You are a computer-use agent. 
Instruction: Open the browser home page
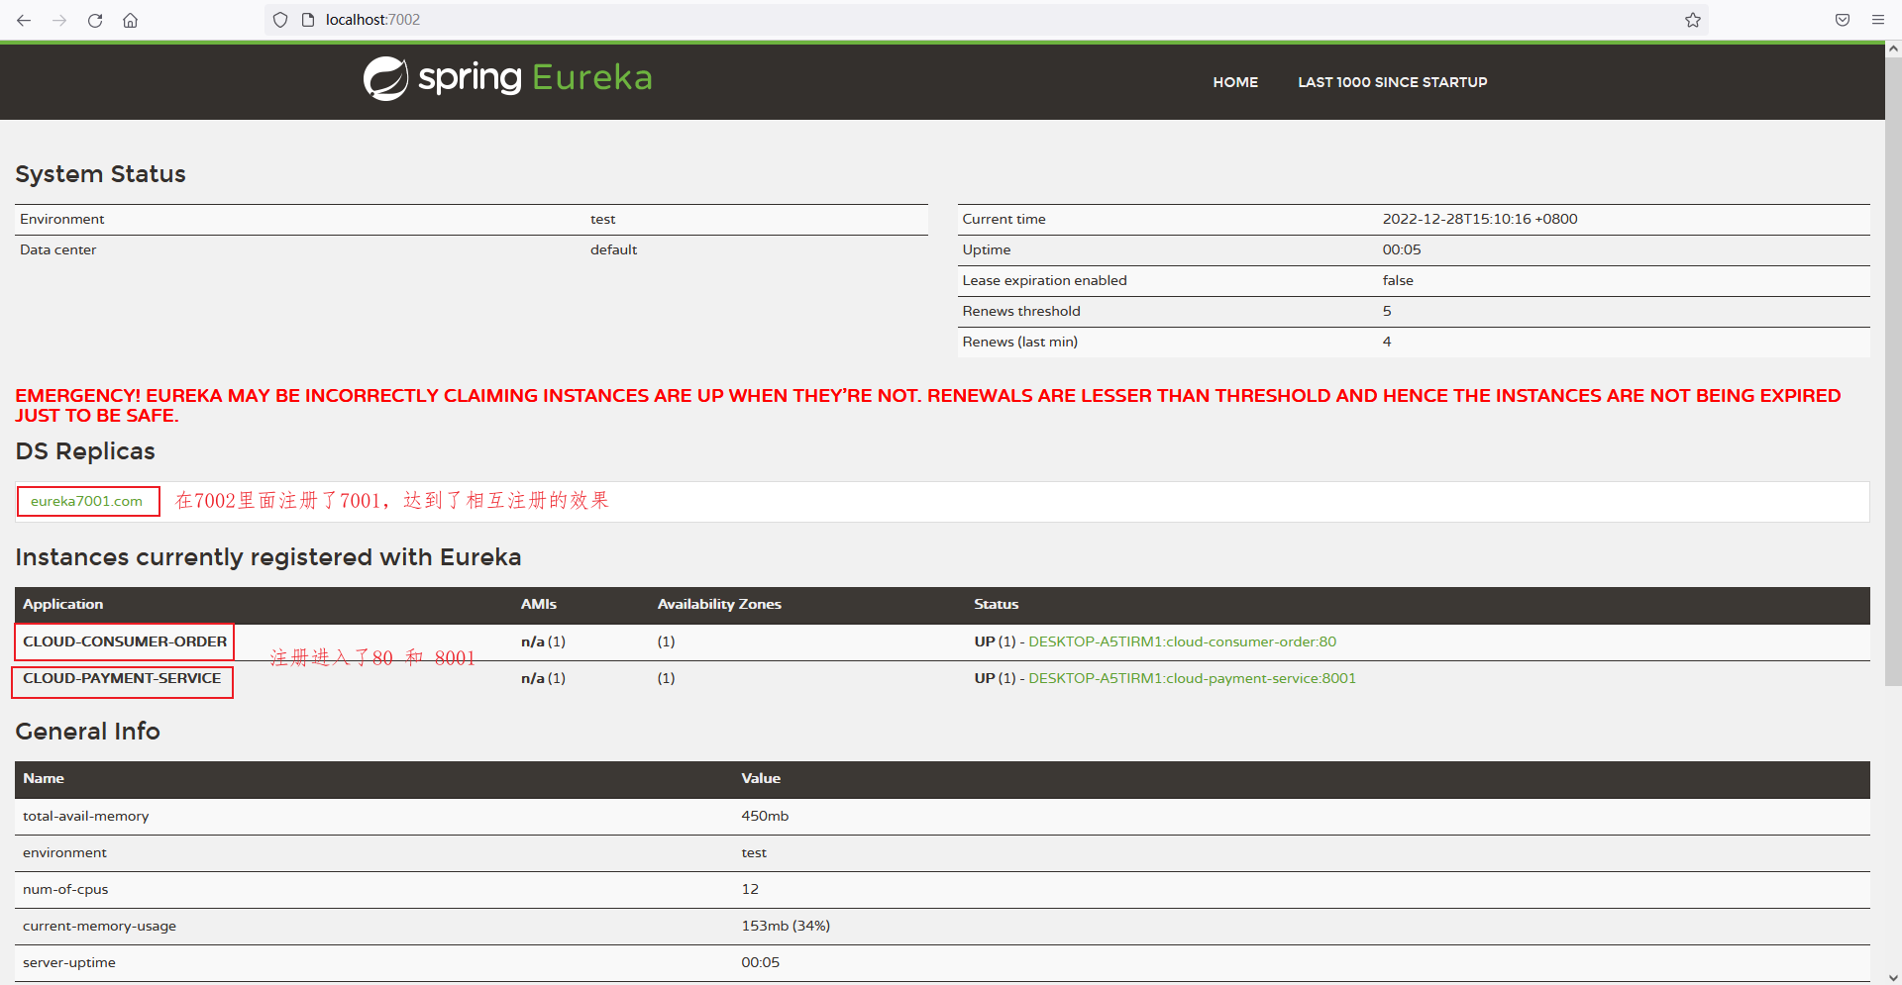(130, 20)
